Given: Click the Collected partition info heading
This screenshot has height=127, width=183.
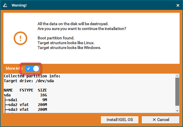Looking at the screenshot, I should coord(32,76).
